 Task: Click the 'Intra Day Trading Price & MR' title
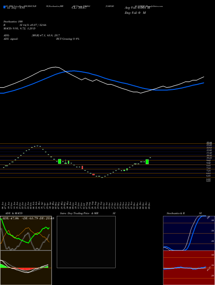tap(79, 213)
